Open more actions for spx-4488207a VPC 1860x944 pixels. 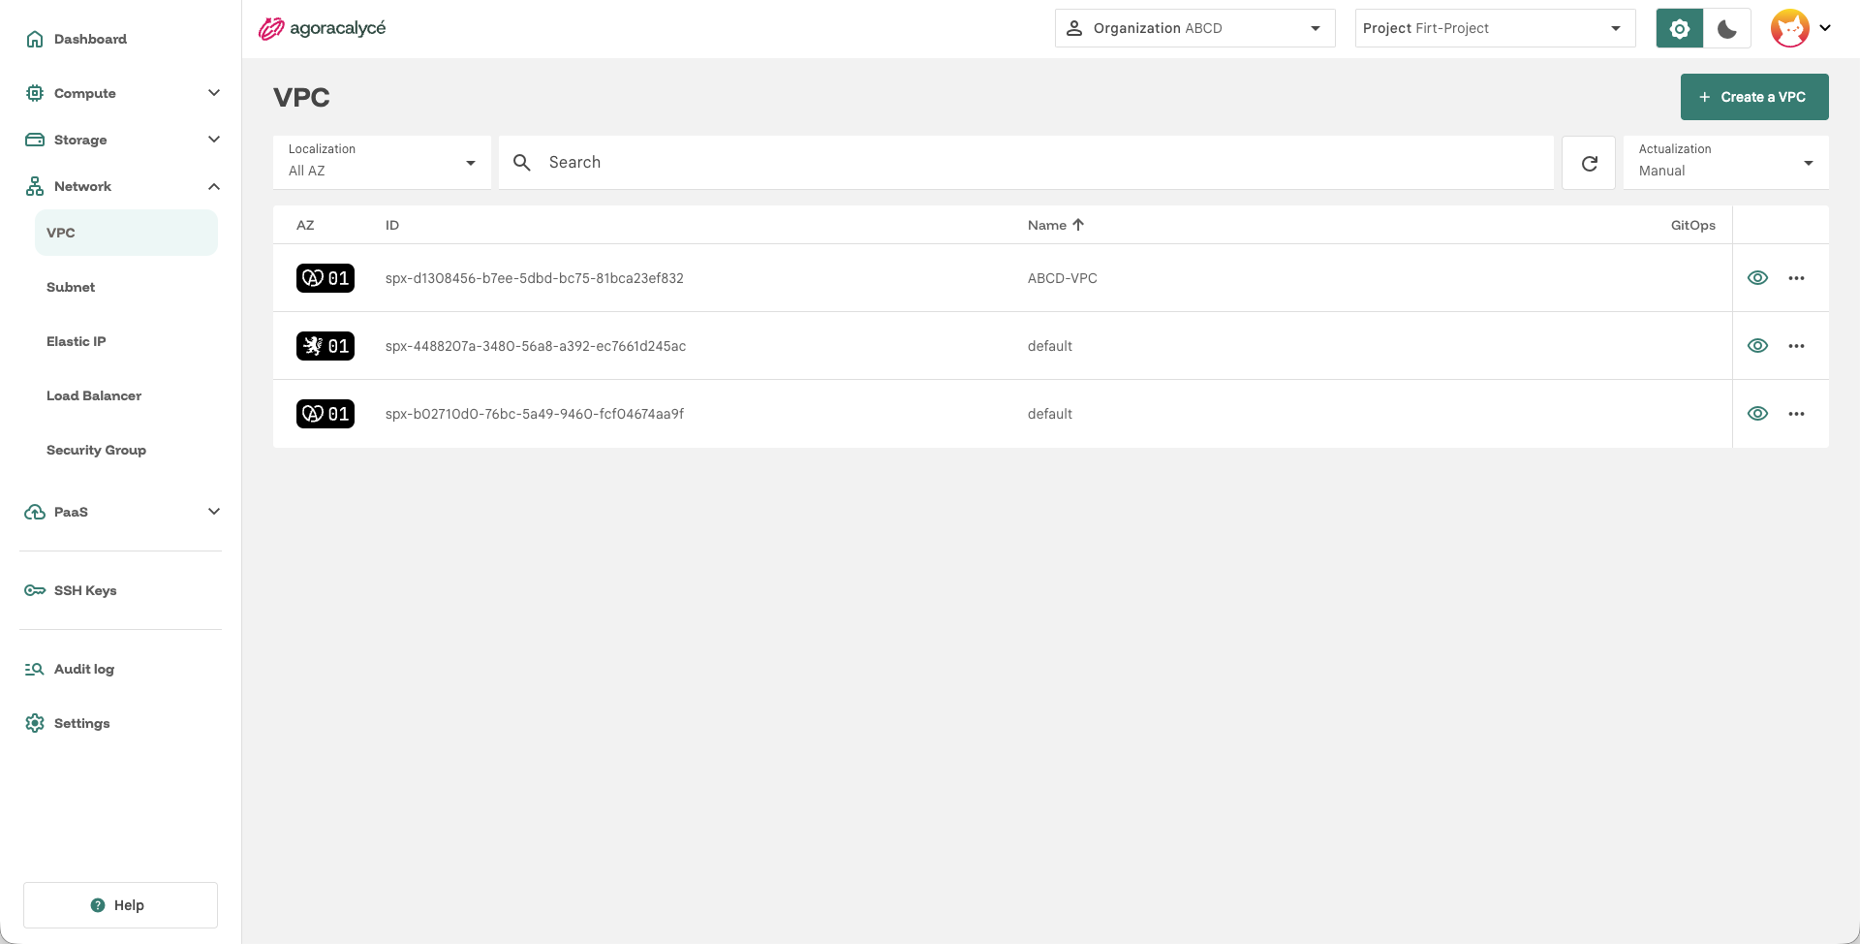(x=1796, y=346)
